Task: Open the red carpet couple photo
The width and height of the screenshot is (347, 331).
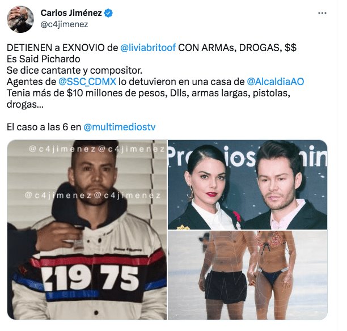Action: click(247, 185)
